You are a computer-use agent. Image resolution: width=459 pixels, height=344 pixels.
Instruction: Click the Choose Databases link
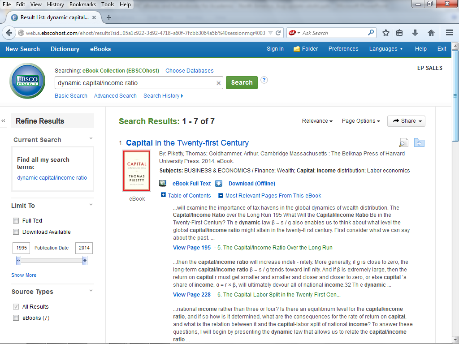tap(190, 70)
